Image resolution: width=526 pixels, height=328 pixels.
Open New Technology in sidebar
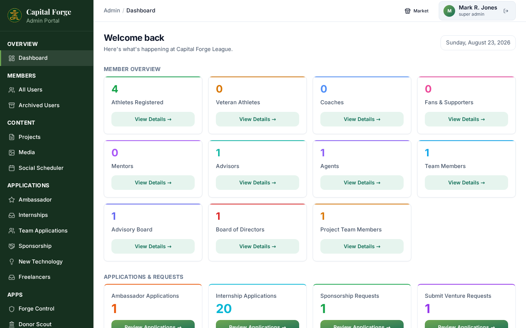click(x=47, y=262)
